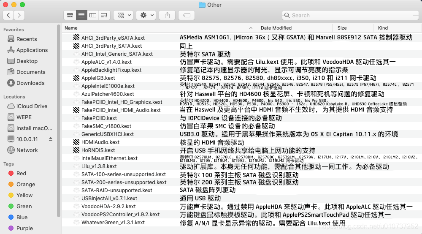Screen dimensions: 422x234
Task: Open Recents in the sidebar
Action: point(22,39)
